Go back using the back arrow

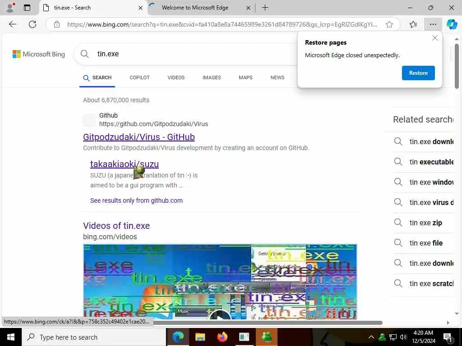pos(12,24)
